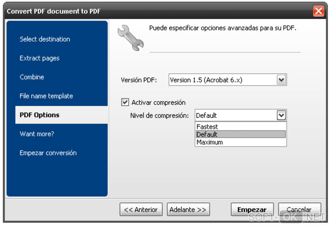Open File name template settings

tap(46, 96)
